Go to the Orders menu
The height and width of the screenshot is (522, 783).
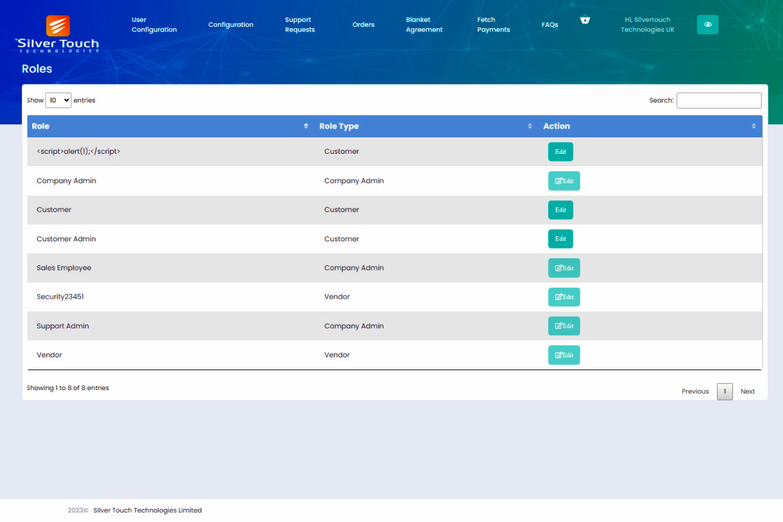(x=363, y=25)
